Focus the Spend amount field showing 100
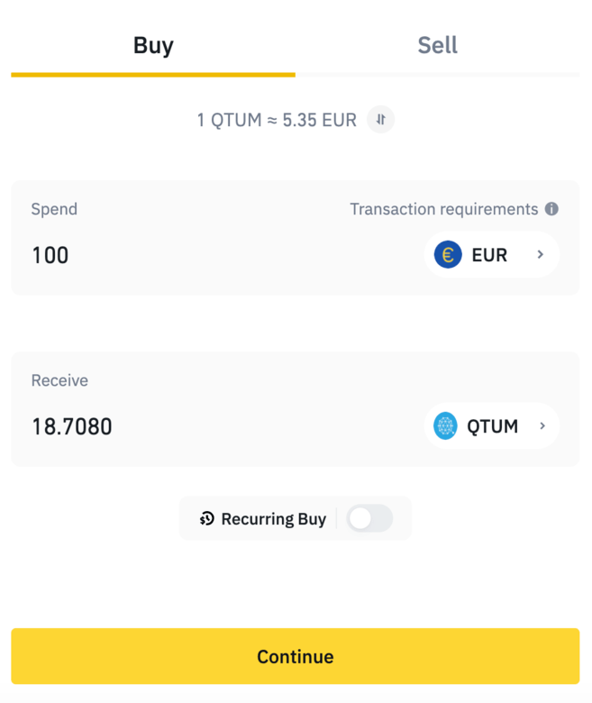This screenshot has height=703, width=592. pyautogui.click(x=180, y=255)
